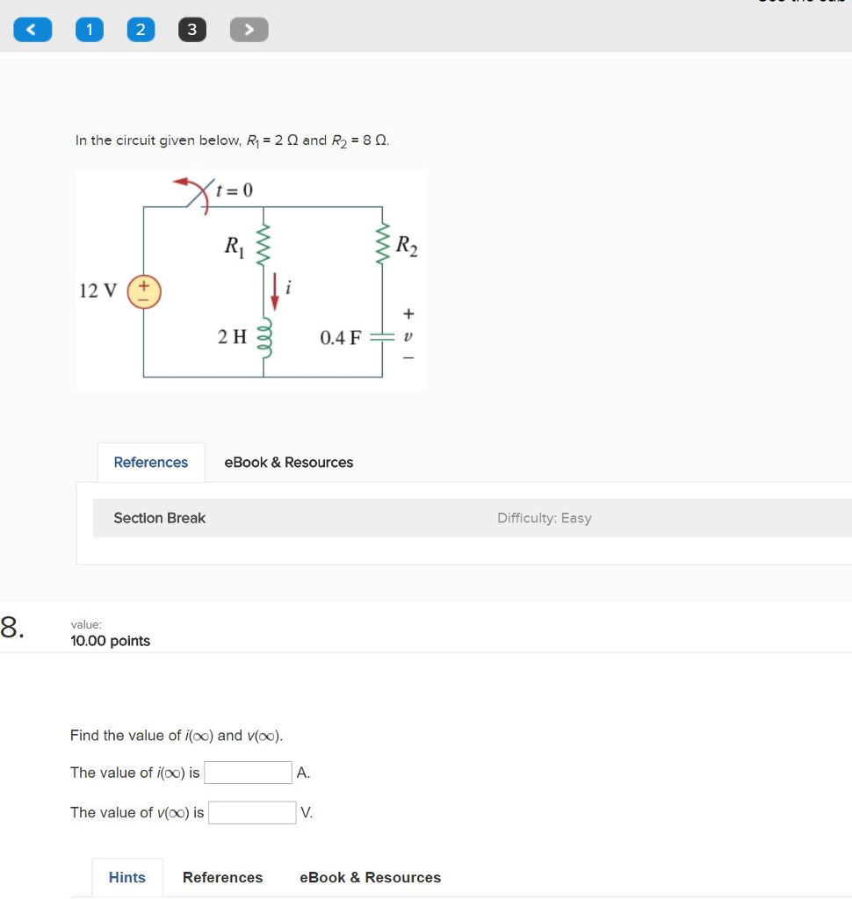Image resolution: width=852 pixels, height=899 pixels.
Task: Open eBook & Resources for the Section Break
Action: click(288, 462)
